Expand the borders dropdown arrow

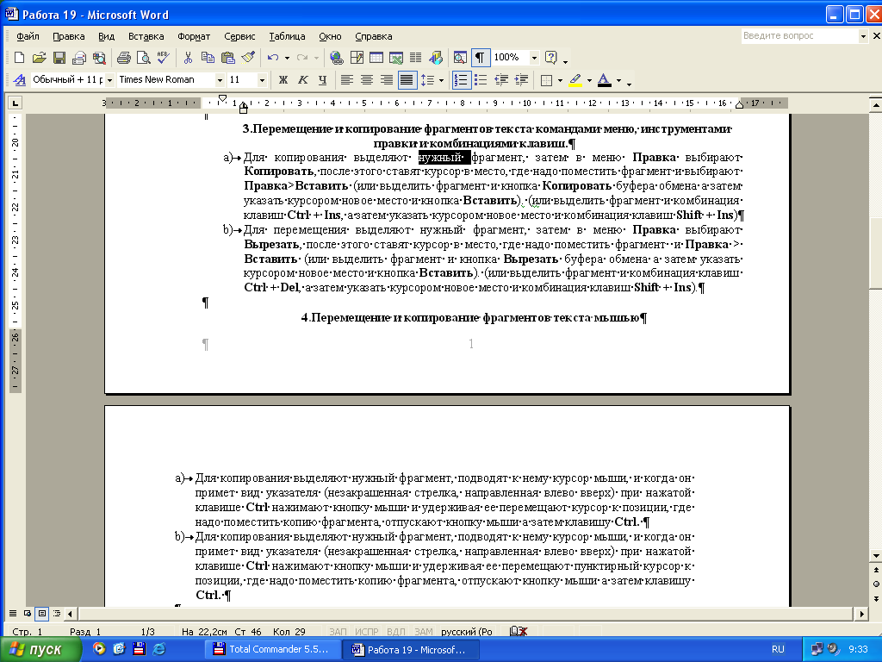[x=560, y=80]
